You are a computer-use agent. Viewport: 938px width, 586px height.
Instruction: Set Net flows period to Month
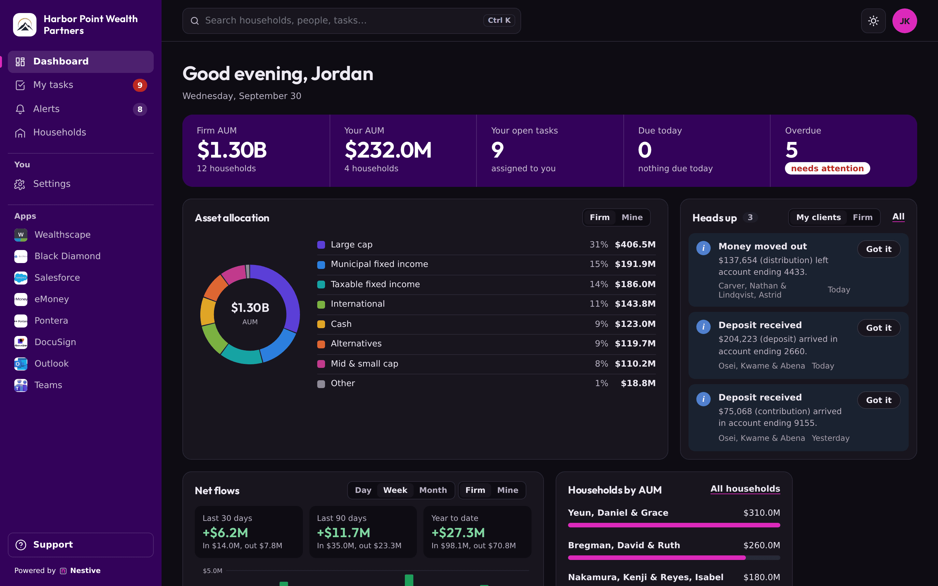pyautogui.click(x=433, y=490)
